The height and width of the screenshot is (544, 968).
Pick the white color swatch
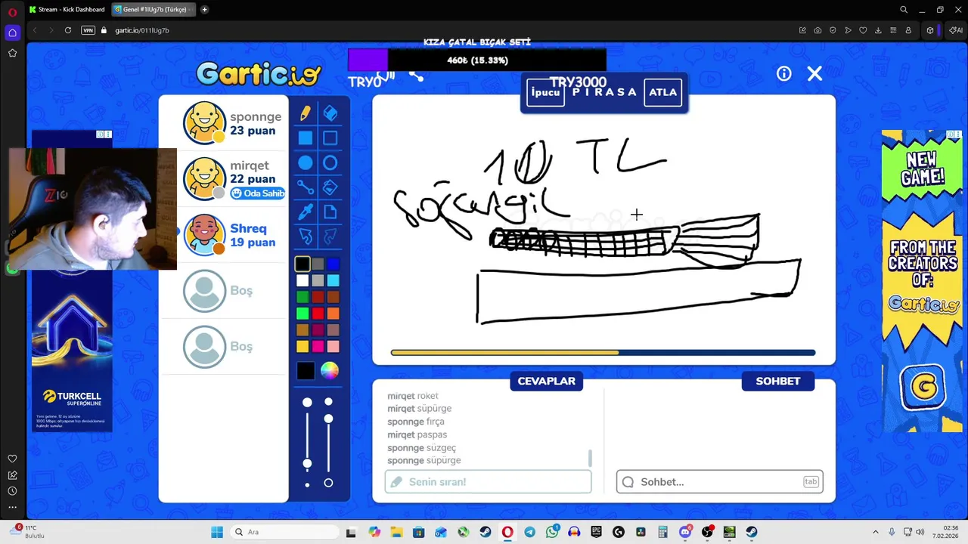(302, 280)
